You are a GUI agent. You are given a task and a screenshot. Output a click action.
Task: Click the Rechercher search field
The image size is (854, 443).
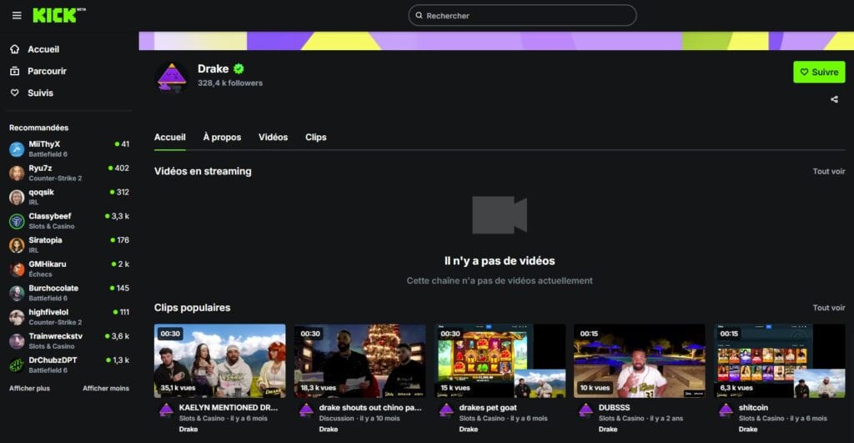tap(522, 15)
